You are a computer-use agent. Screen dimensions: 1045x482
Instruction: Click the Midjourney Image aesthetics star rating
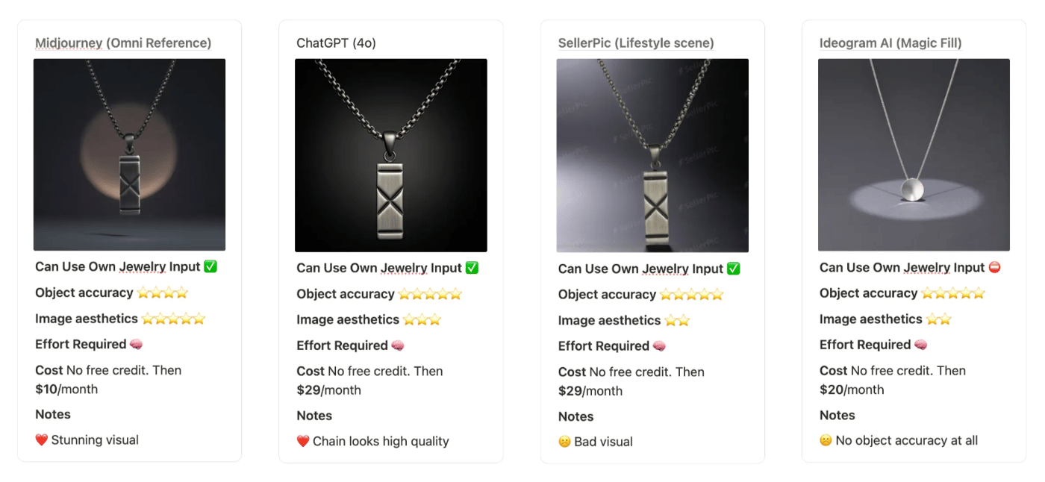pyautogui.click(x=173, y=319)
